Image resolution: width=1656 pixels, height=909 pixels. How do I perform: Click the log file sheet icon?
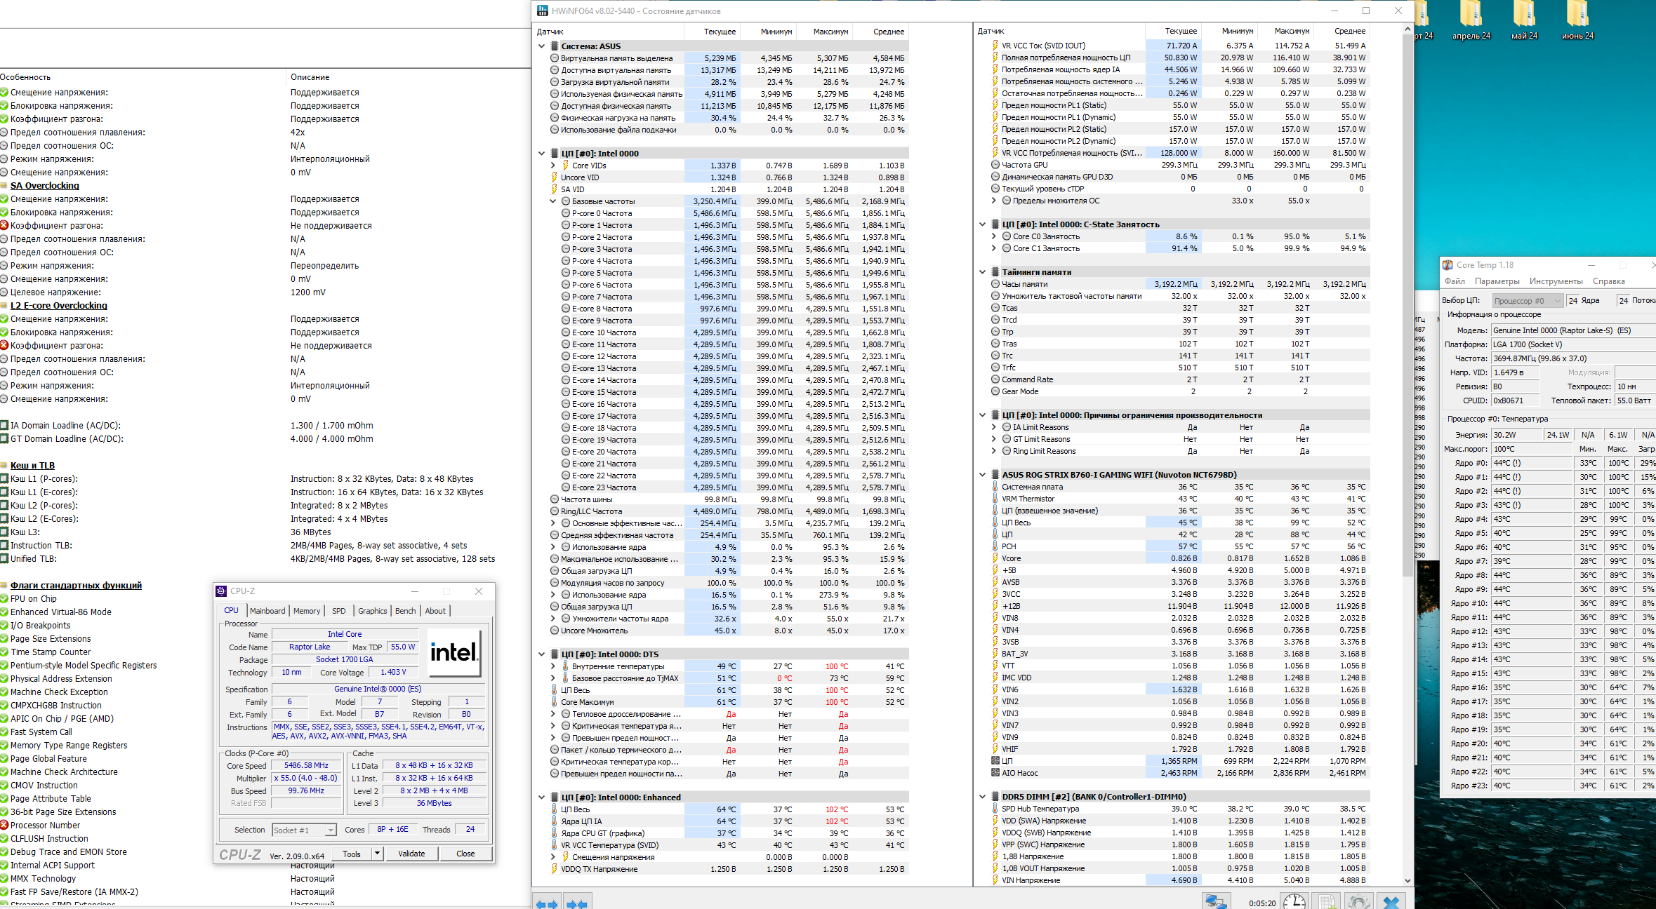click(x=1327, y=902)
